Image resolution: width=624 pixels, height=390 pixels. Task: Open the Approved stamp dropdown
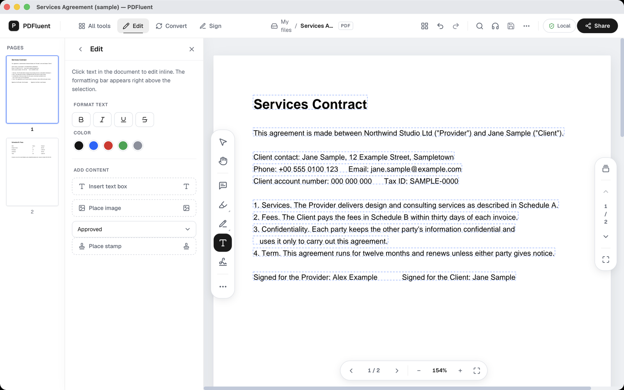134,229
